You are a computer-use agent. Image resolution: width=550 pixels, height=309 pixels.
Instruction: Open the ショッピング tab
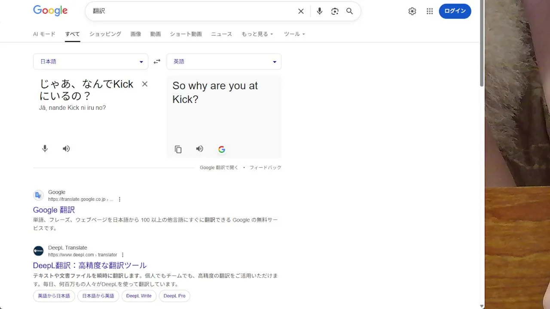[x=105, y=34]
